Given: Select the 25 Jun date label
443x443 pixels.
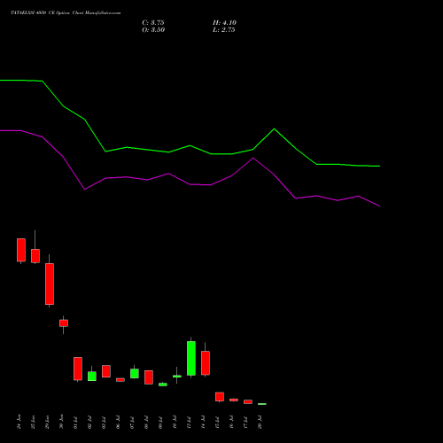Looking at the screenshot, I should [34, 422].
